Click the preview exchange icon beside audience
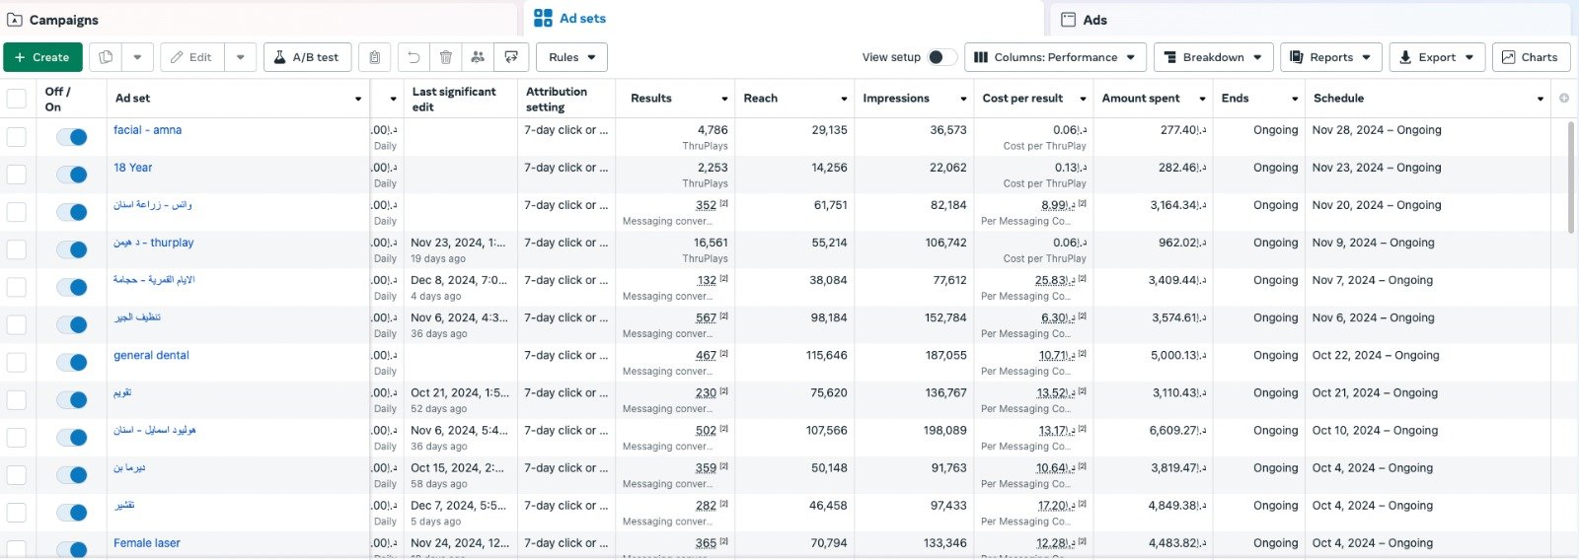1579x560 pixels. coord(511,57)
